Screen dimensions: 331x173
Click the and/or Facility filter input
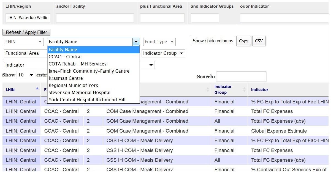click(x=95, y=18)
